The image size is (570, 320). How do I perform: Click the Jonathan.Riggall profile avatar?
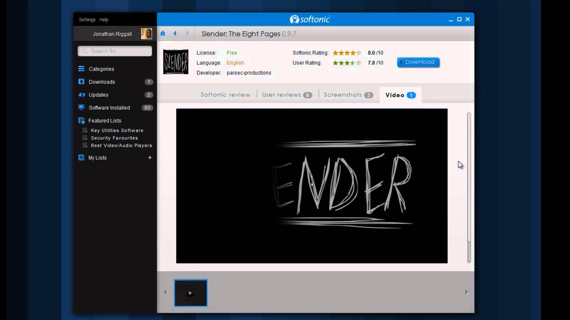(147, 34)
